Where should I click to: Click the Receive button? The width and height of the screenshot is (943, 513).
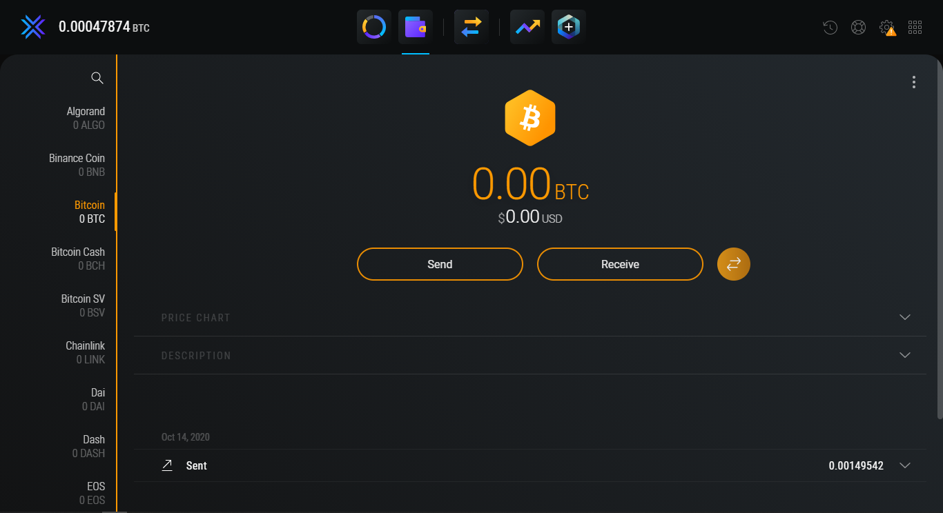tap(620, 264)
